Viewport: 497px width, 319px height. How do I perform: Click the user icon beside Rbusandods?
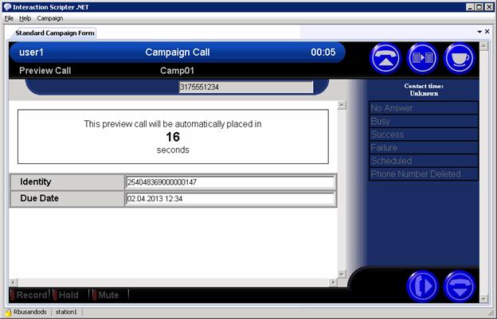pos(8,313)
